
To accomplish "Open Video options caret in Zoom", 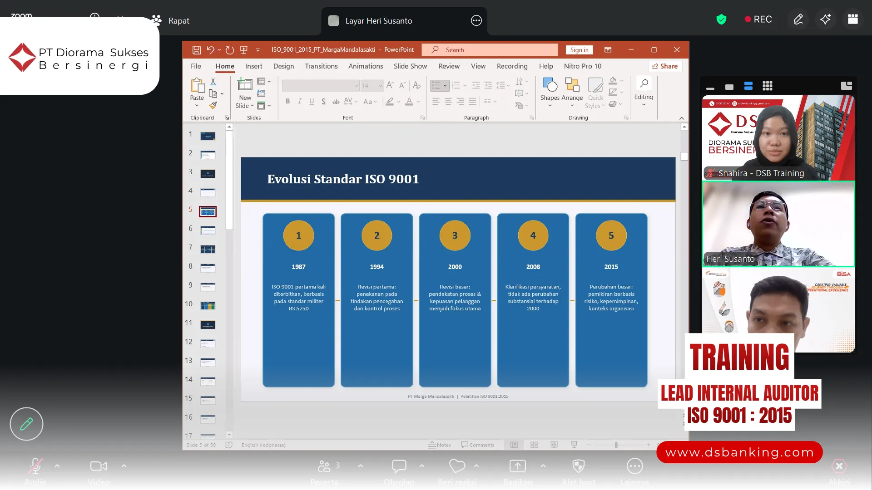I will pyautogui.click(x=124, y=466).
